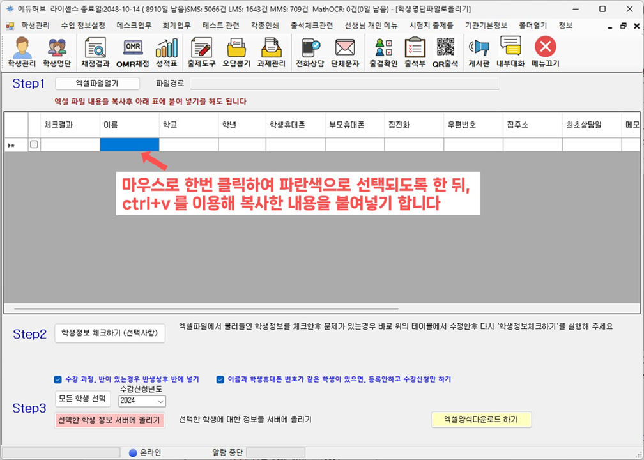Tick the checkbox in the first table row
The width and height of the screenshot is (644, 460).
[34, 144]
